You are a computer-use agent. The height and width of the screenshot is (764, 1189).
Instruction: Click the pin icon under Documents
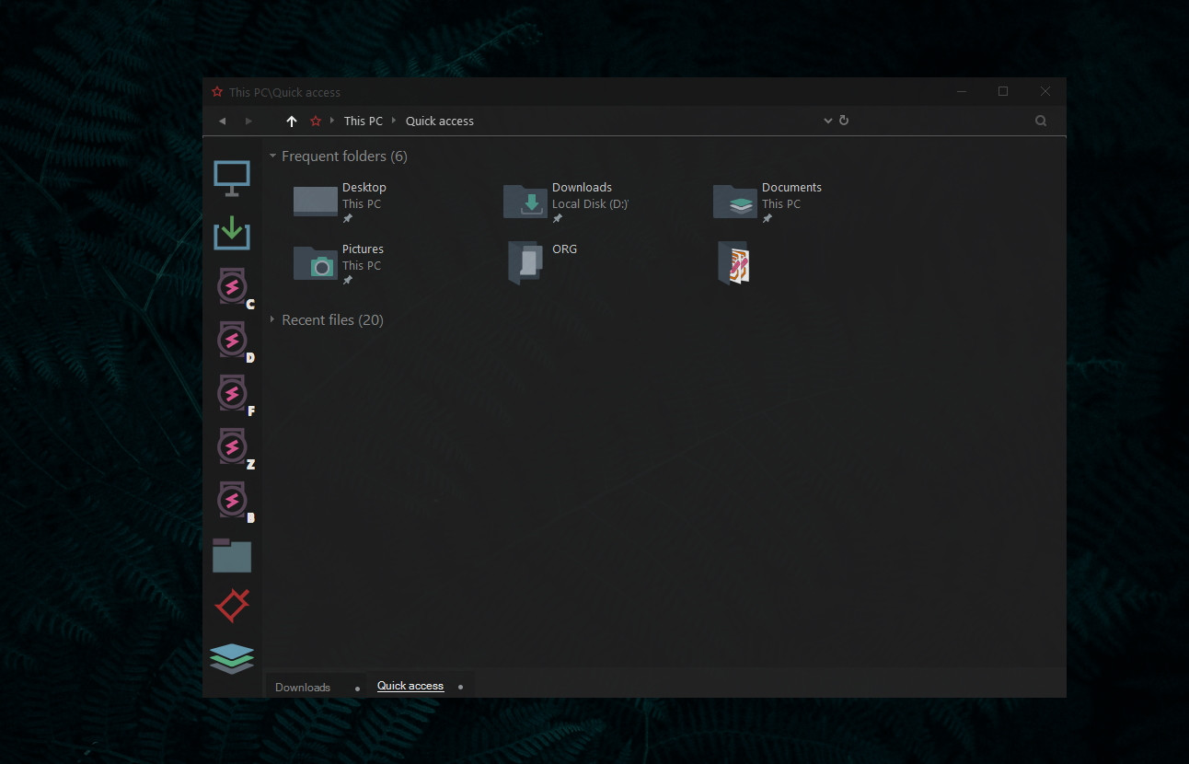[768, 219]
